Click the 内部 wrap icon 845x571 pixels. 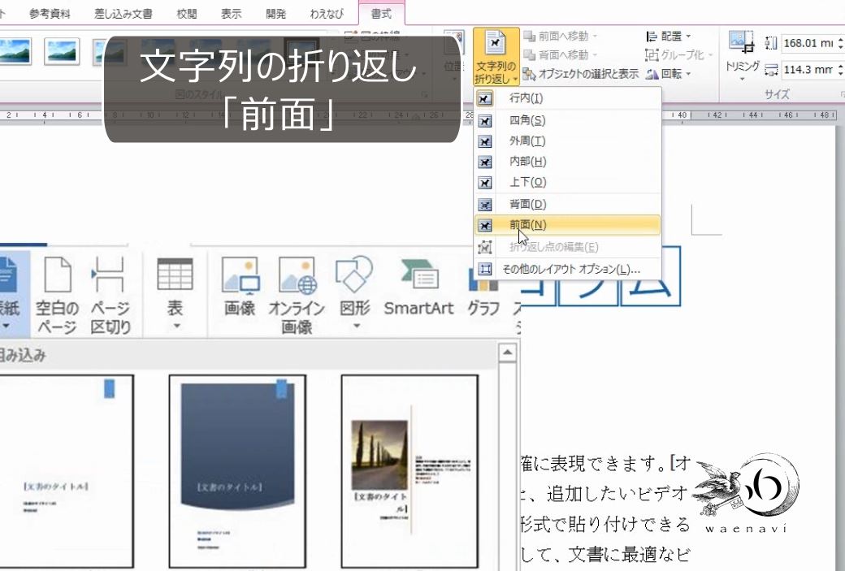point(485,162)
